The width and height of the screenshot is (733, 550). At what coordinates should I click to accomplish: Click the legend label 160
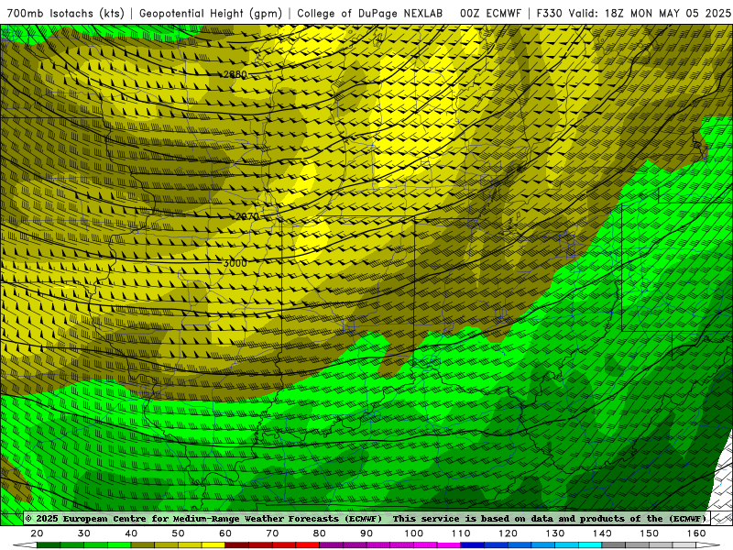(696, 533)
